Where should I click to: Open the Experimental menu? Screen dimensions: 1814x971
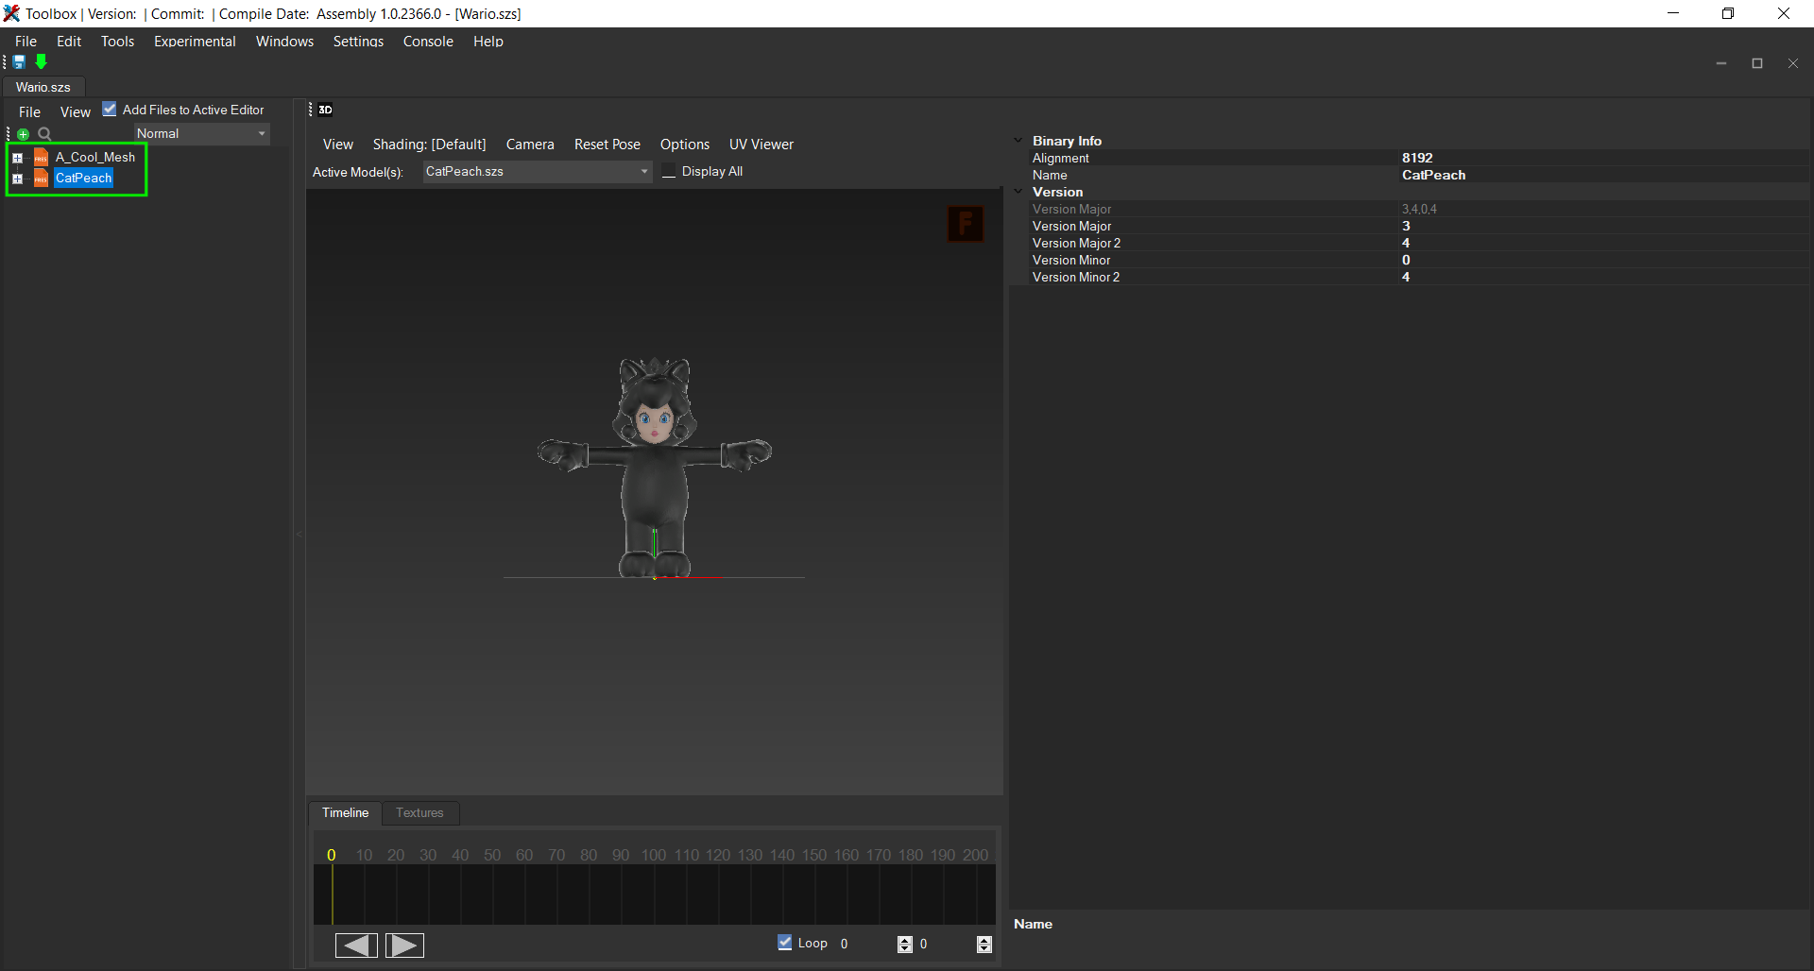tap(195, 42)
